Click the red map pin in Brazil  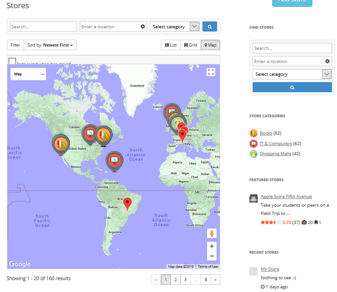128,203
